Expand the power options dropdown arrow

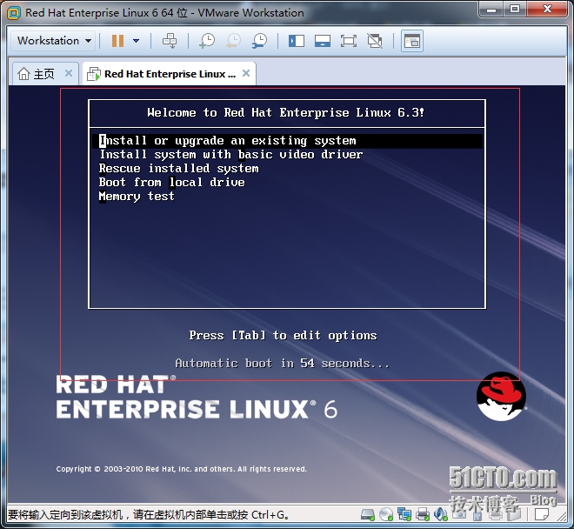[136, 41]
